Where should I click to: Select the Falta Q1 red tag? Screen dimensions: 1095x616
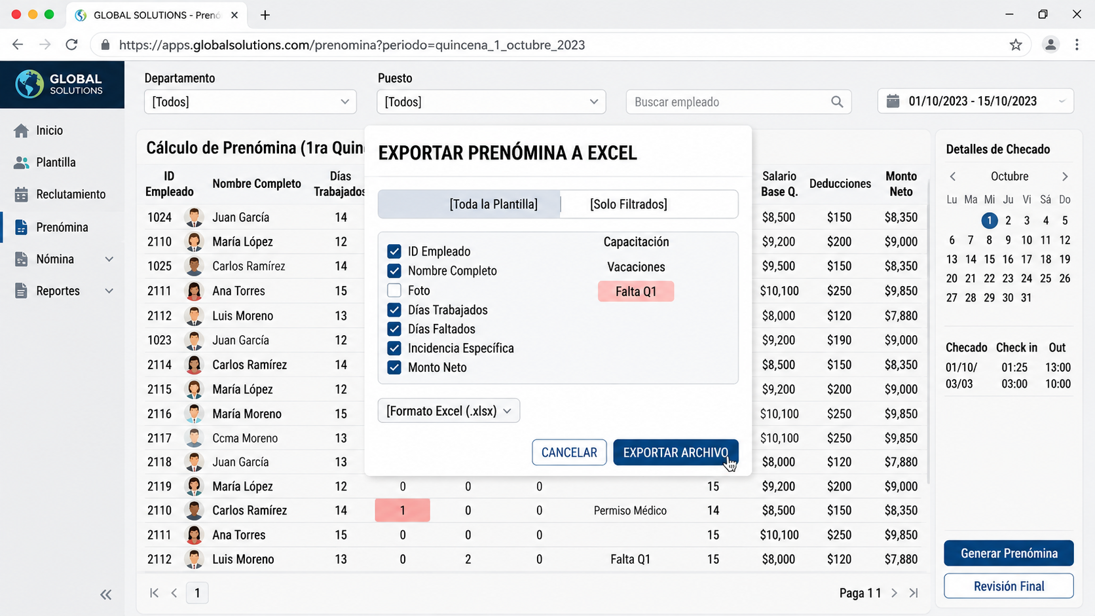coord(636,291)
